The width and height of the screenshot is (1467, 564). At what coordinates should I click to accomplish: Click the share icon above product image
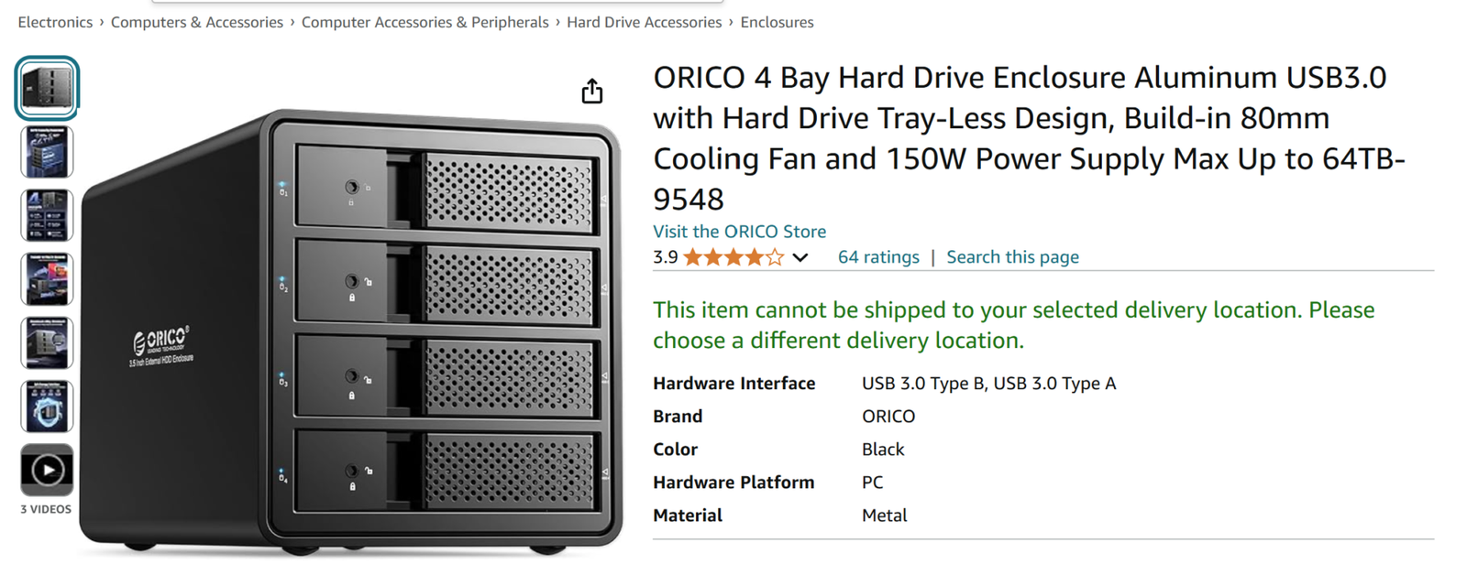592,92
